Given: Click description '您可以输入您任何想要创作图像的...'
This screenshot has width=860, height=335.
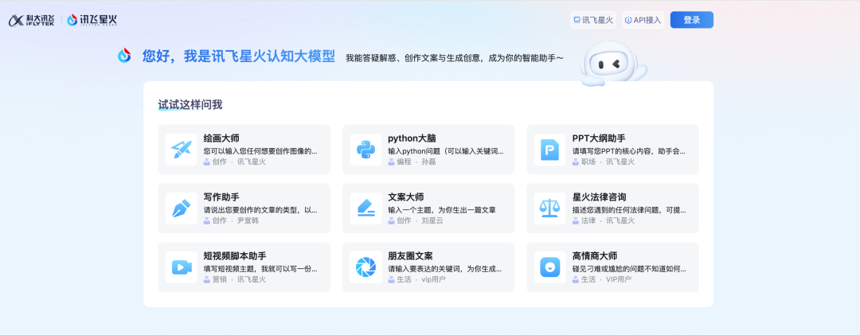Looking at the screenshot, I should coord(260,150).
